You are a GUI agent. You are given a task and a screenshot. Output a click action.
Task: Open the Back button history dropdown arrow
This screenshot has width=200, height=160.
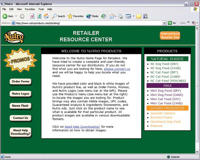coord(16,16)
